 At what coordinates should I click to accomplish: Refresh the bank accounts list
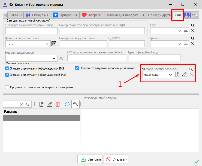point(67,104)
